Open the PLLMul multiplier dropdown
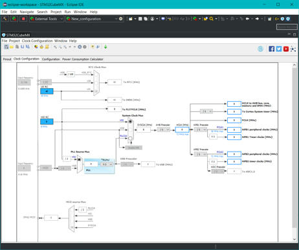The height and width of the screenshot is (250, 299). pyautogui.click(x=107, y=165)
